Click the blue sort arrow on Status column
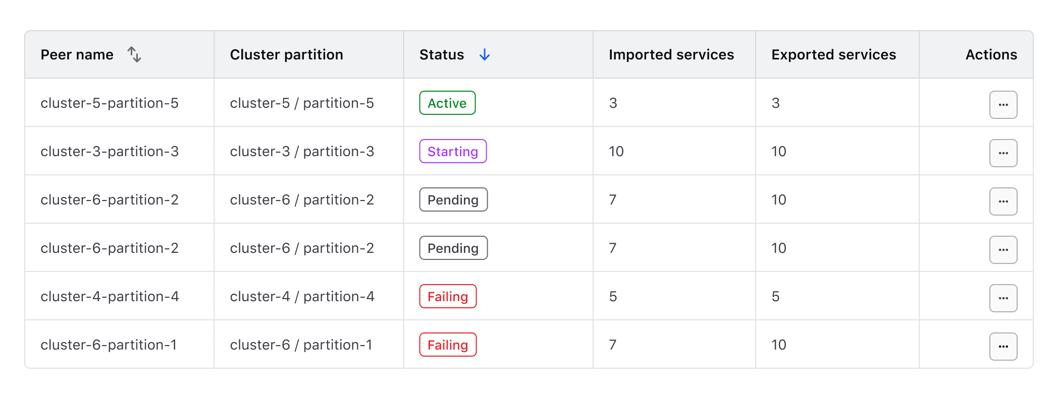Viewport: 1058px width, 407px height. point(484,55)
